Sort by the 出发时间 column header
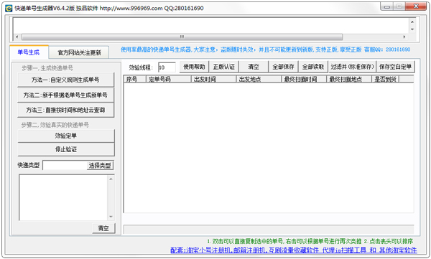 point(213,79)
